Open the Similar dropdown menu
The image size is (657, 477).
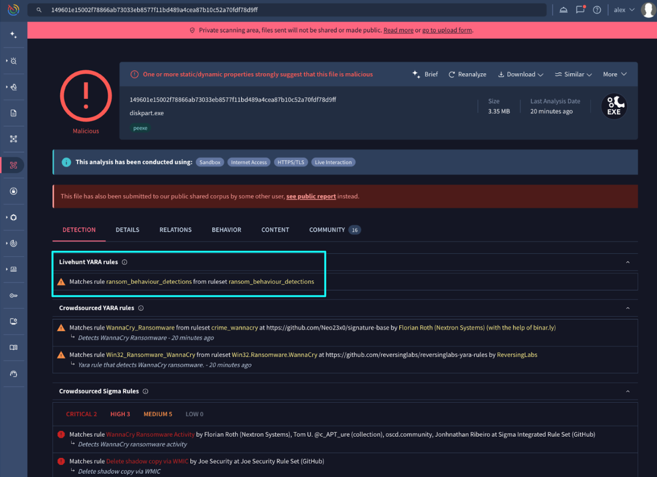[573, 74]
